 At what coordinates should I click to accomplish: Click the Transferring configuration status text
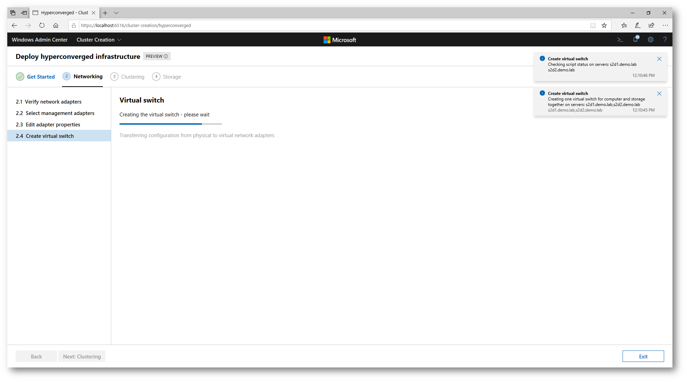coord(197,135)
